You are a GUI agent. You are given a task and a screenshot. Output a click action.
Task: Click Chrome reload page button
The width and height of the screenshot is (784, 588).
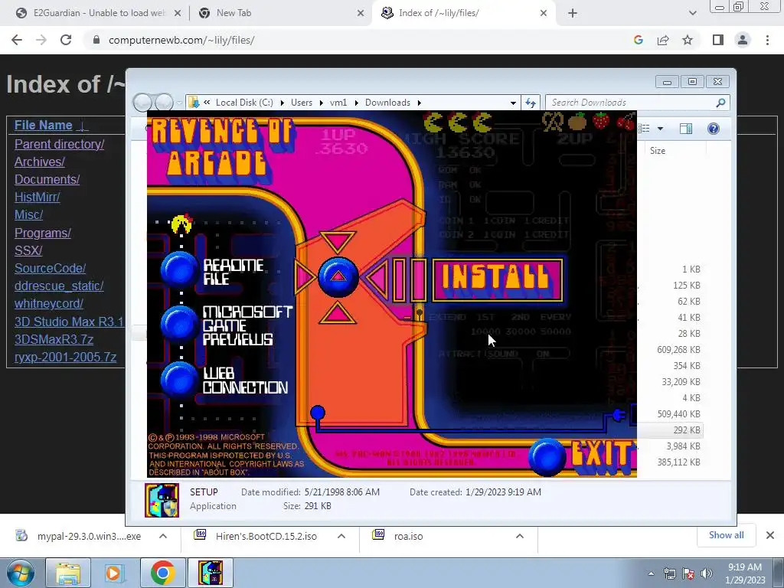66,40
